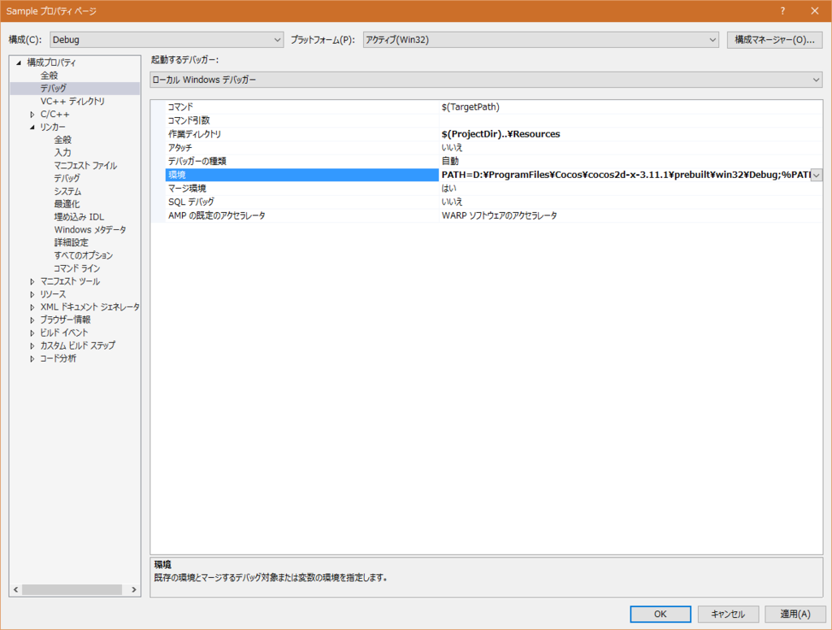The height and width of the screenshot is (630, 832).
Task: Select VC++ ディレクトリ in the tree
Action: (x=72, y=101)
